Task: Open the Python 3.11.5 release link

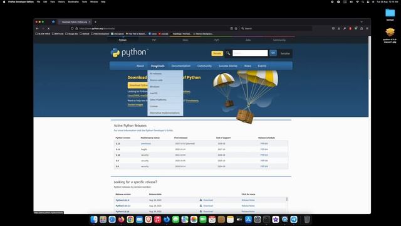Action: (x=122, y=200)
